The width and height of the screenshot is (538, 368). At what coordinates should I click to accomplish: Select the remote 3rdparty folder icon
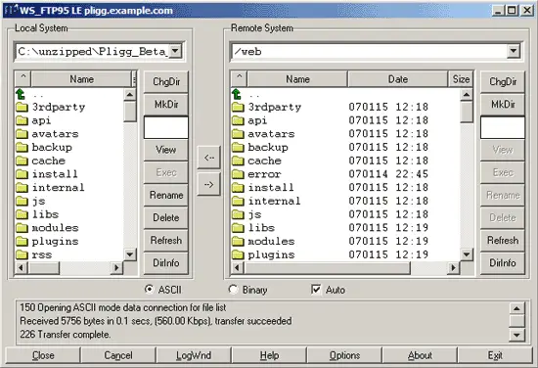238,107
